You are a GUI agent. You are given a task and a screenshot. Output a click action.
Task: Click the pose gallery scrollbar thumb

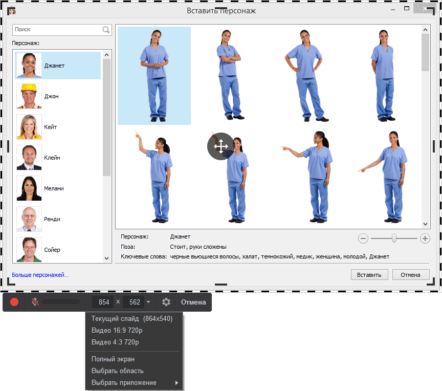pyautogui.click(x=425, y=52)
